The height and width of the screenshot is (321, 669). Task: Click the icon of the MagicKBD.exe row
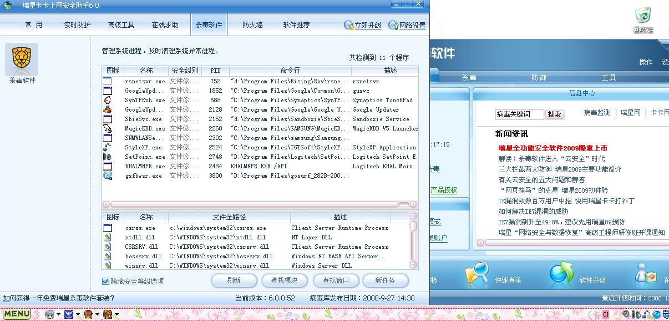(108, 128)
